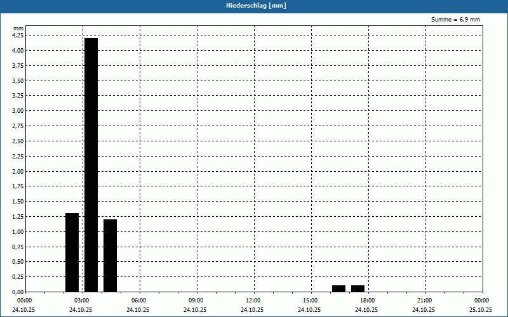This screenshot has height=317, width=508.
Task: Click the Niederschlag [mm] title bar
Action: pyautogui.click(x=254, y=6)
